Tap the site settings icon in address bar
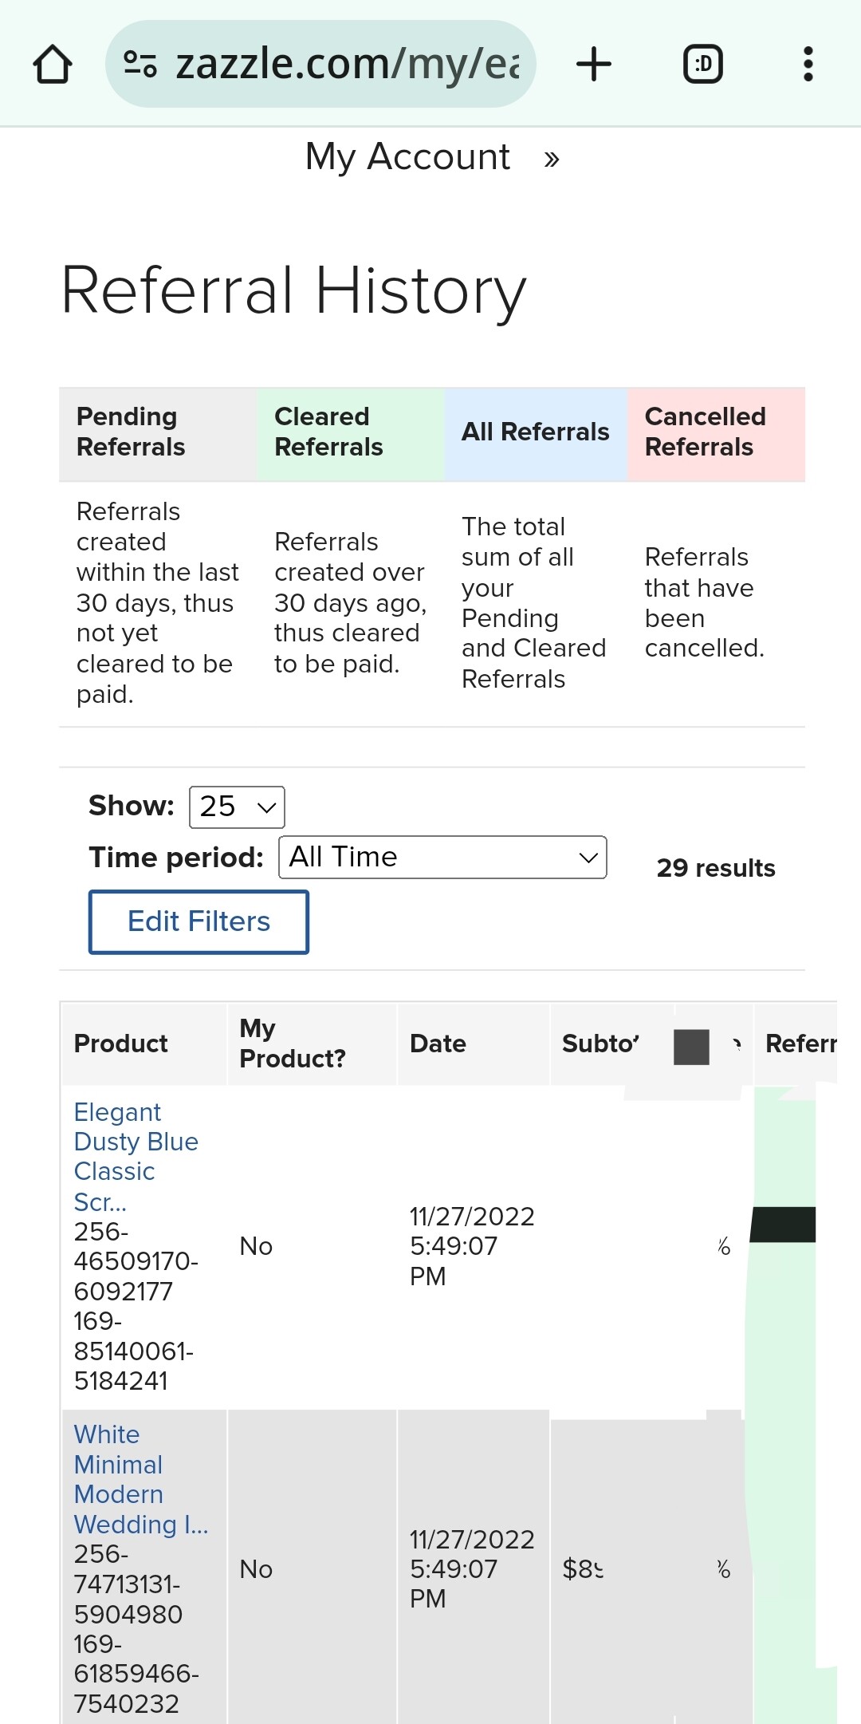 (140, 64)
